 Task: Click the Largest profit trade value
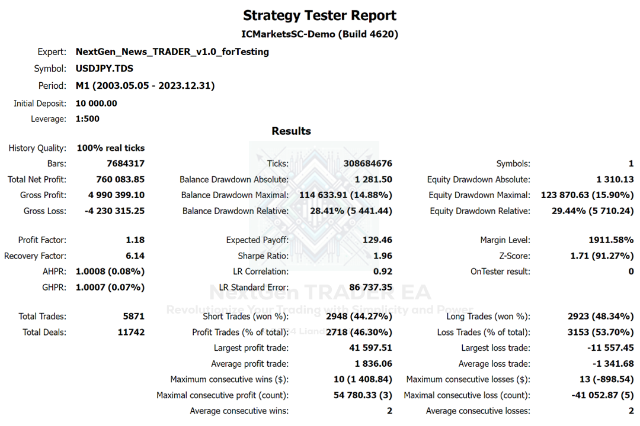click(x=370, y=348)
